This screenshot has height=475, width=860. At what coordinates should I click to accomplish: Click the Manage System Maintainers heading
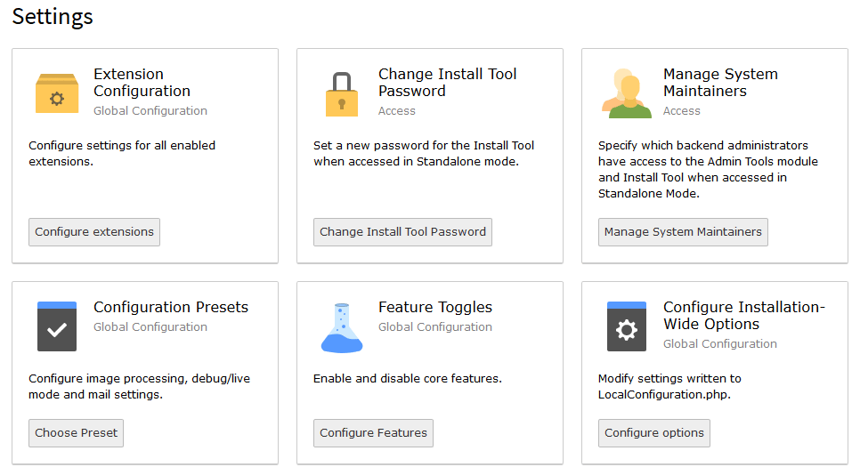pyautogui.click(x=721, y=82)
